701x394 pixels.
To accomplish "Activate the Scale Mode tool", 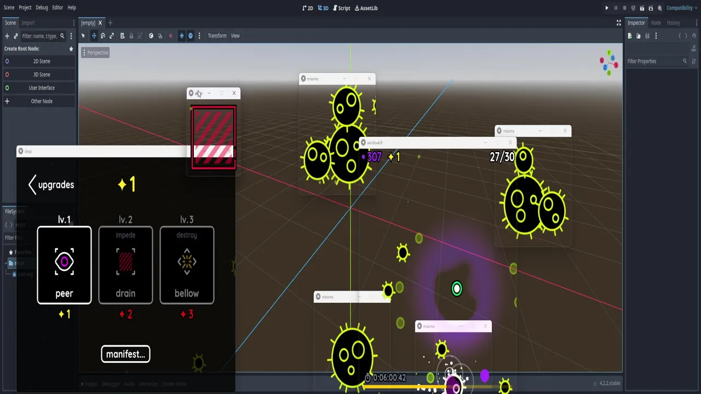I will [112, 36].
